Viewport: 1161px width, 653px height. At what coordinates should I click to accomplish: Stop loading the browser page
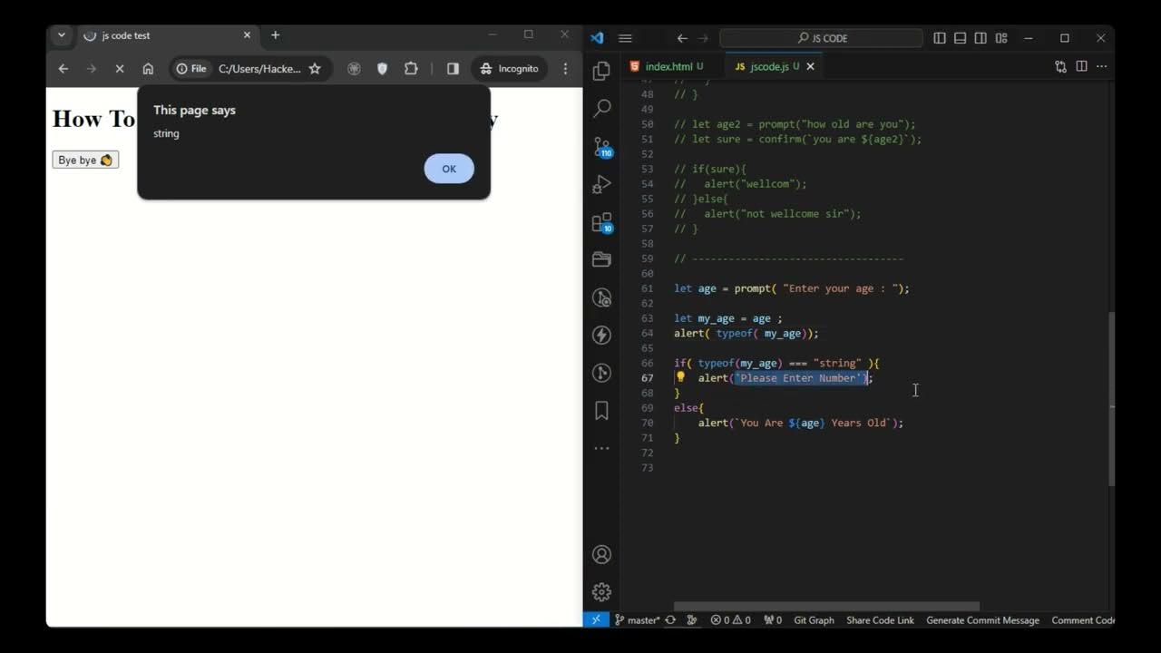click(119, 69)
